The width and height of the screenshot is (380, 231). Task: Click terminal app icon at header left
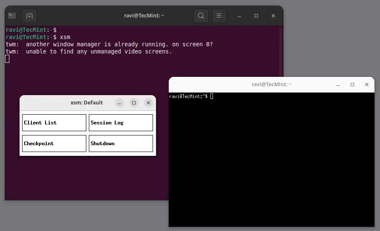coord(12,16)
